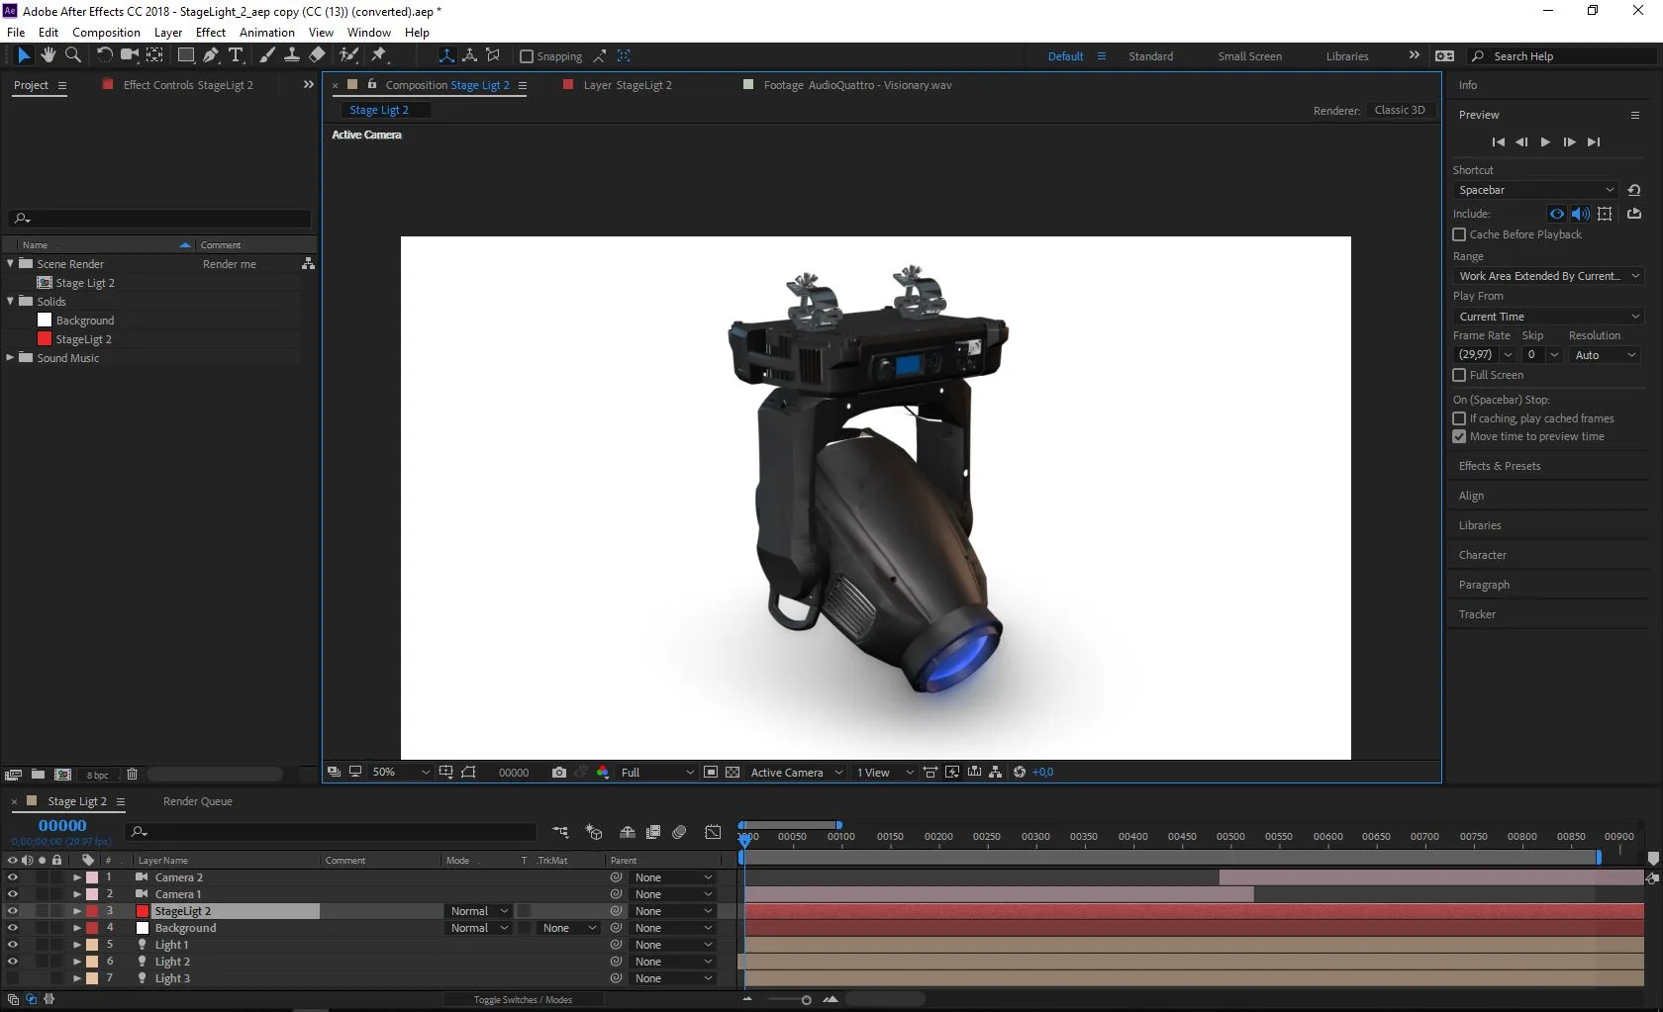Click the Take Snapshot camera icon

(559, 773)
